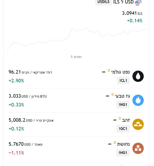Click the NG1! ticker tag
Screen dimensions: 154x166
pos(123,105)
